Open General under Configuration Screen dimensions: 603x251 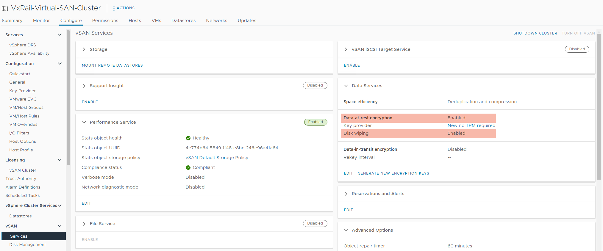coord(17,82)
